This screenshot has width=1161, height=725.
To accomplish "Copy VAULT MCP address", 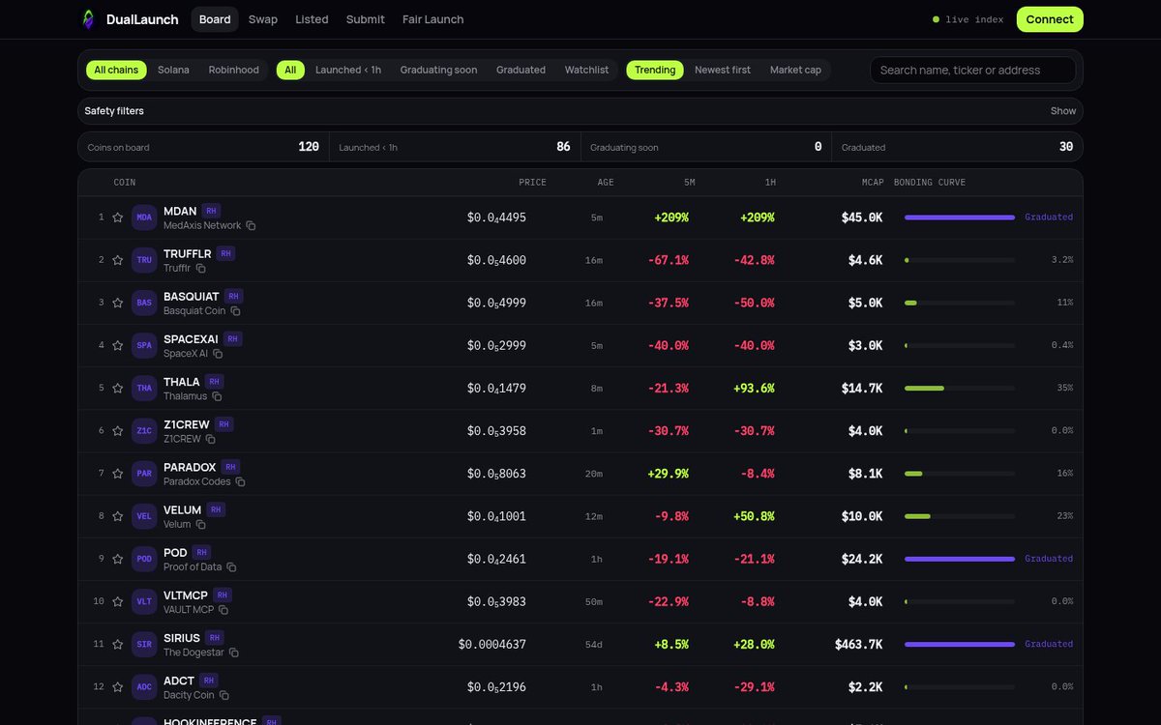I will 223,610.
